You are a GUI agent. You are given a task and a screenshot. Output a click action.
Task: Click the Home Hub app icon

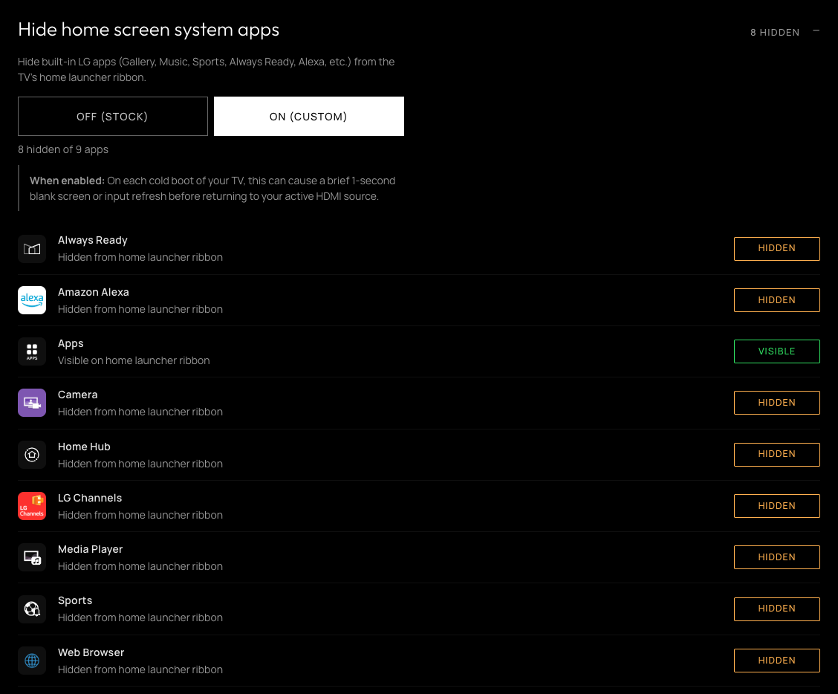pyautogui.click(x=32, y=455)
